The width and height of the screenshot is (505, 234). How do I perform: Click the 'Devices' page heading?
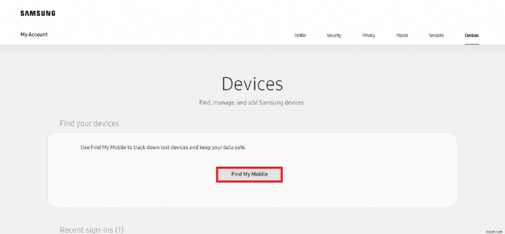pyautogui.click(x=252, y=84)
